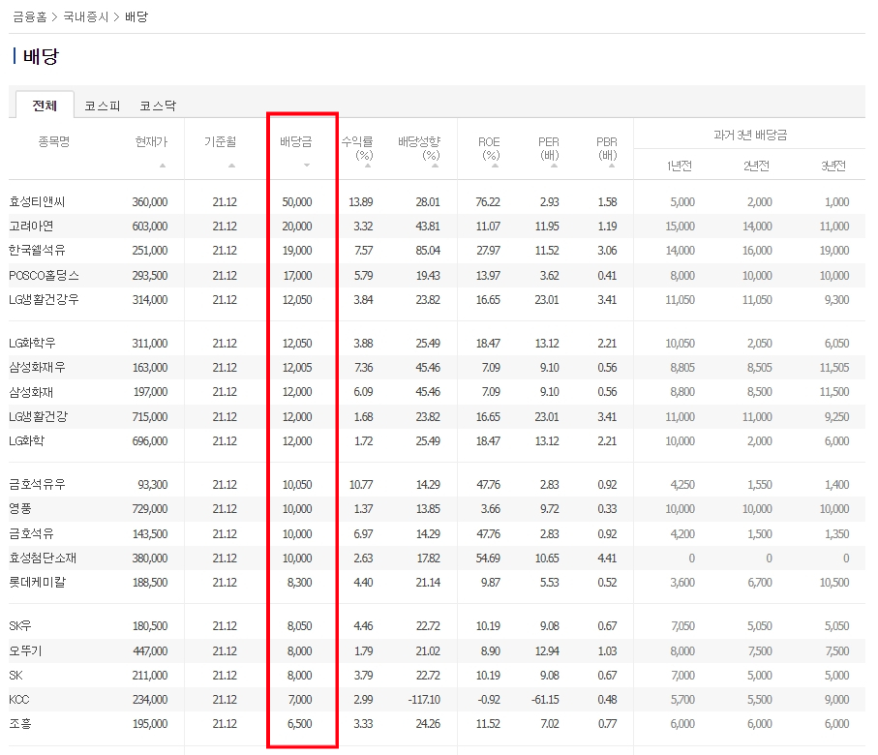The width and height of the screenshot is (878, 755).
Task: Sort by ROE(%) using its arrow
Action: (x=495, y=166)
